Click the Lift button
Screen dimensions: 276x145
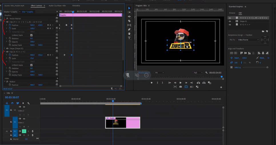[198, 83]
